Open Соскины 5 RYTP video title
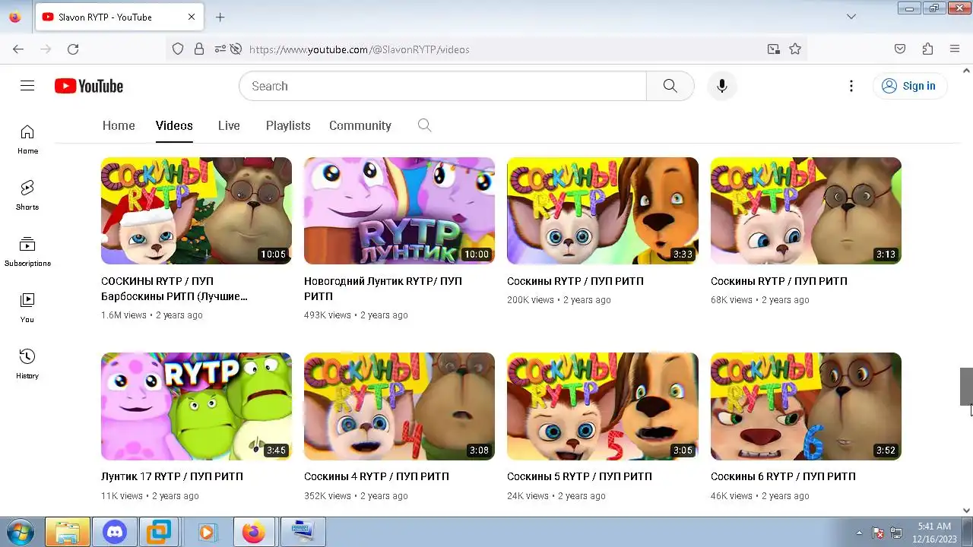The width and height of the screenshot is (973, 547). tap(579, 476)
